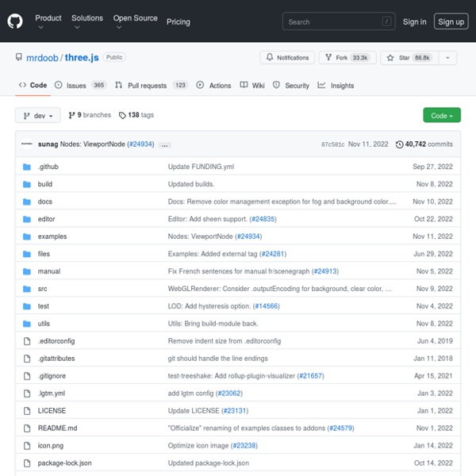Click the src folder icon
Image resolution: width=476 pixels, height=476 pixels.
(x=27, y=289)
